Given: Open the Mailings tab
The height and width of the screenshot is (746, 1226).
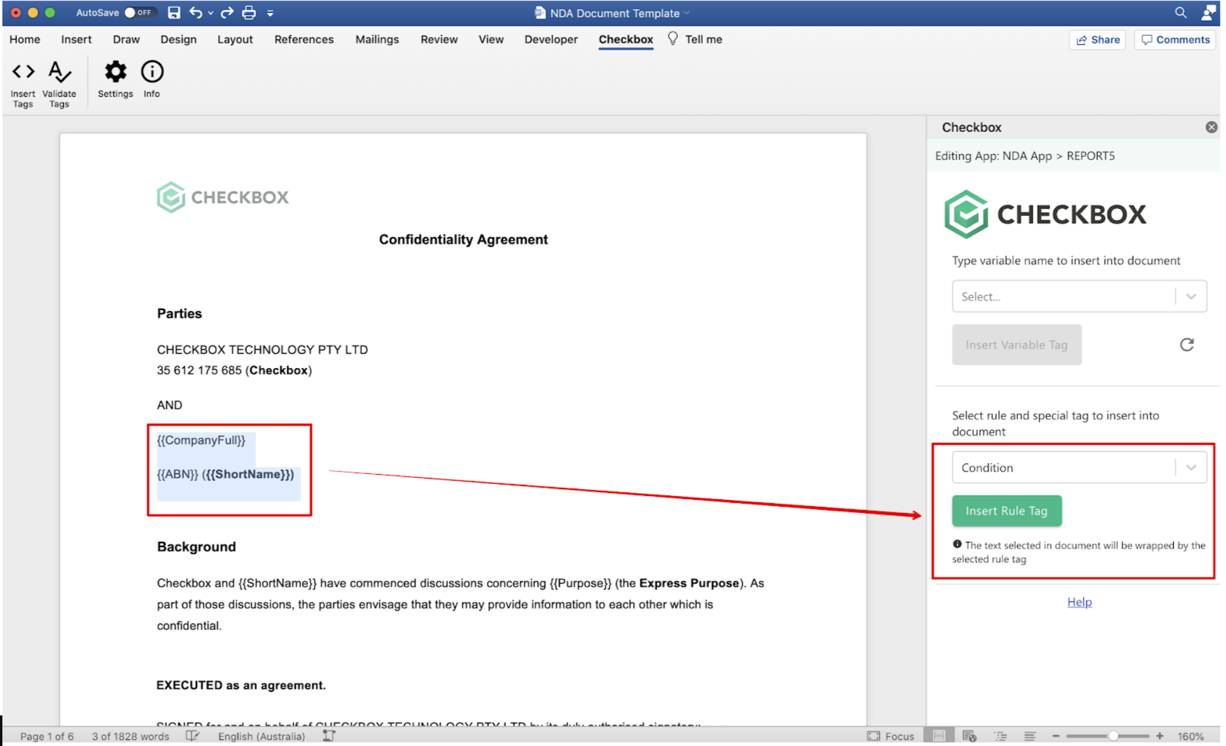Looking at the screenshot, I should coord(377,40).
